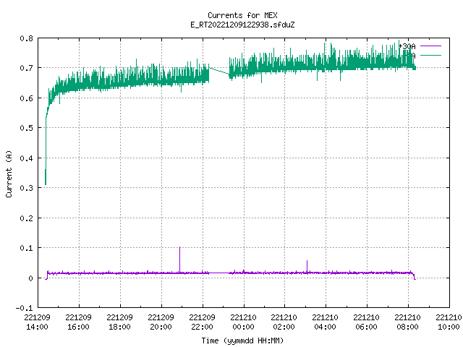Click the "221210 02:00" x-axis tick label

284,322
